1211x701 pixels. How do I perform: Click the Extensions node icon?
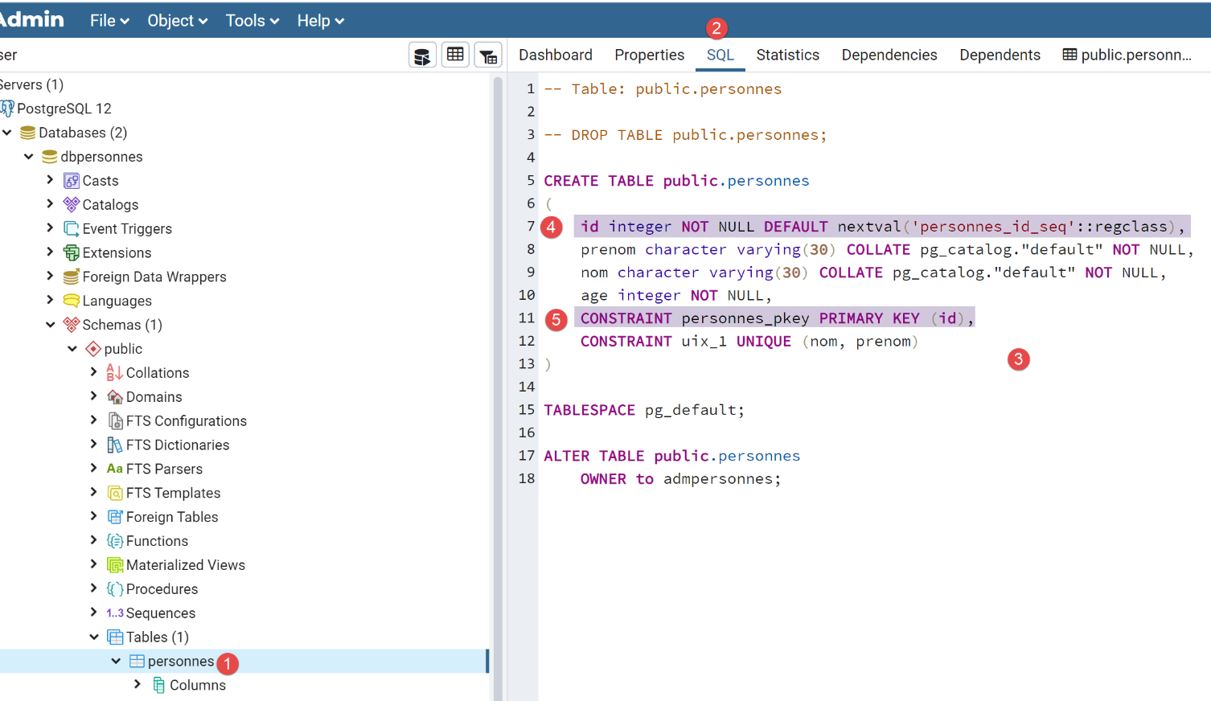coord(72,253)
